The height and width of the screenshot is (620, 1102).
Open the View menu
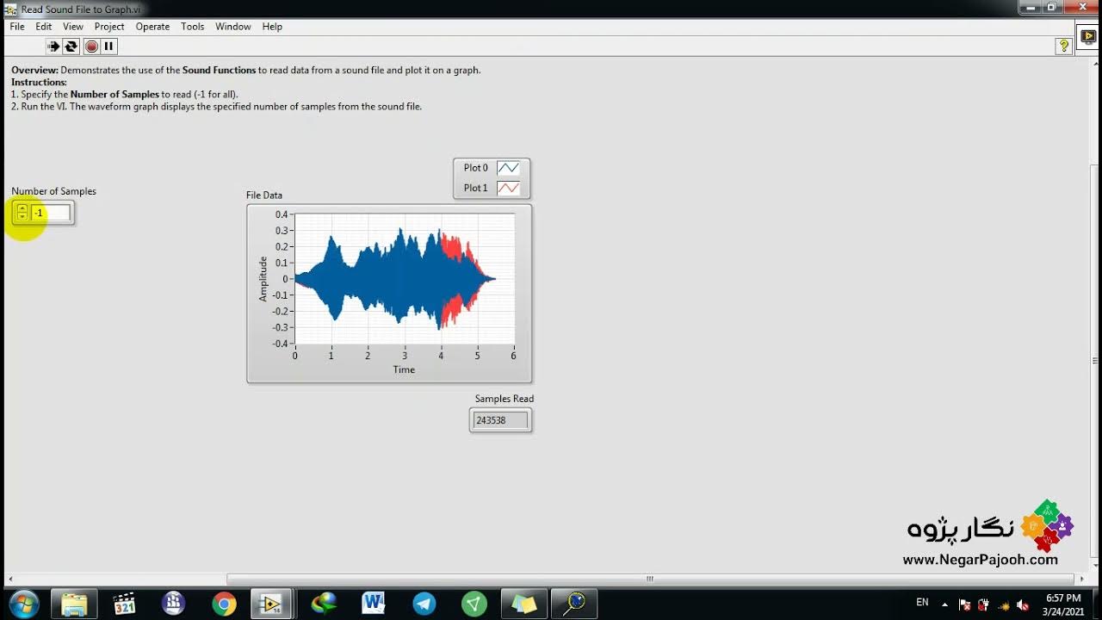[73, 27]
